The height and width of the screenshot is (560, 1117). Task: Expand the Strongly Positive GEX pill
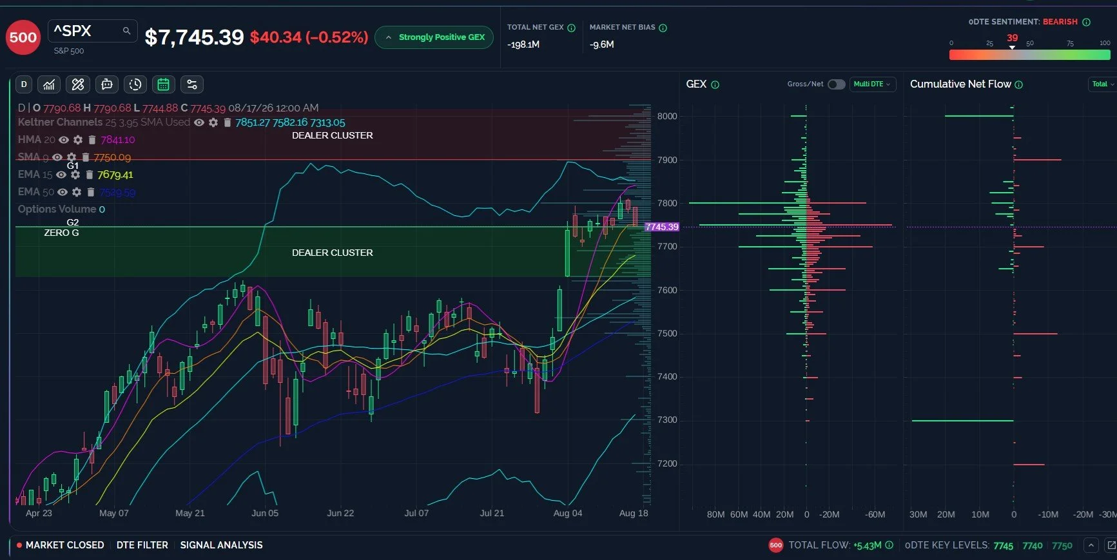click(434, 37)
